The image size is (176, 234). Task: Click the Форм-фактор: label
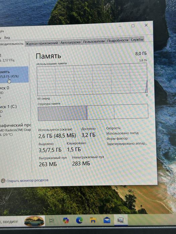coord(117,138)
